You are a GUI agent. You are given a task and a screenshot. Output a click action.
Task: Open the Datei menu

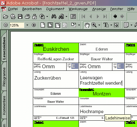pos(13,9)
